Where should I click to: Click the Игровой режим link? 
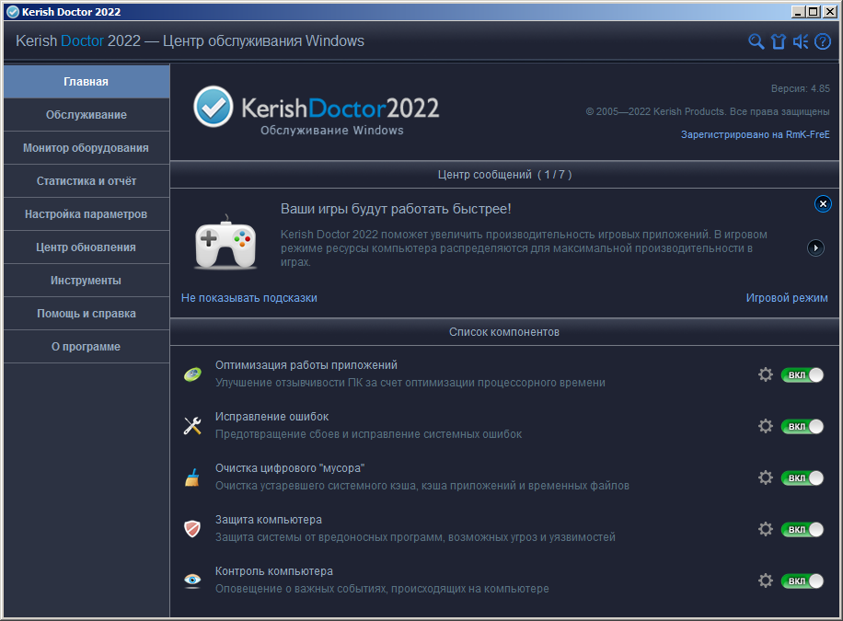point(787,298)
